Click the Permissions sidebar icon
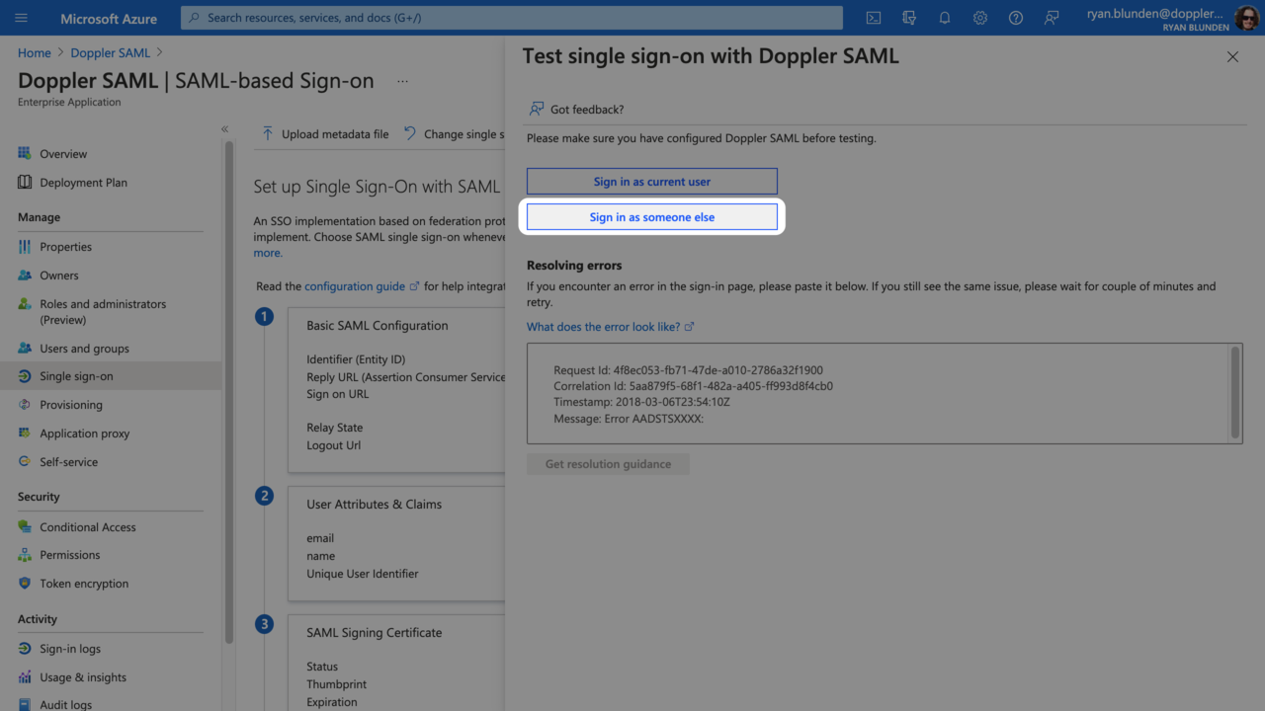 [25, 555]
